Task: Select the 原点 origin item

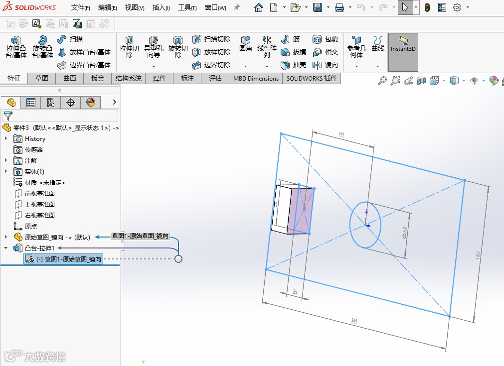Action: tap(25, 226)
